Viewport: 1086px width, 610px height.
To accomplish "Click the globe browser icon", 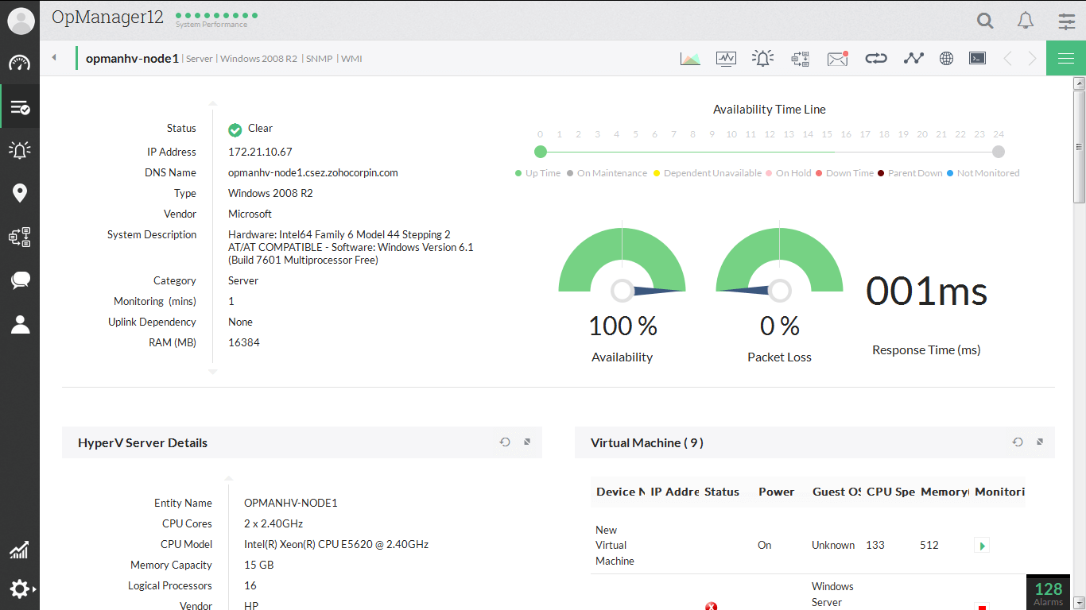I will point(946,58).
